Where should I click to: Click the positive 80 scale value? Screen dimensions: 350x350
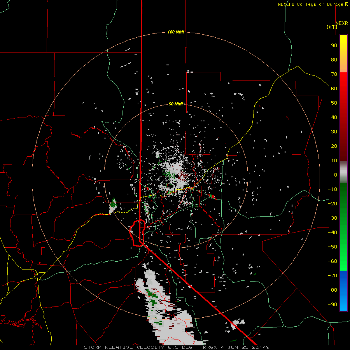coord(334,59)
